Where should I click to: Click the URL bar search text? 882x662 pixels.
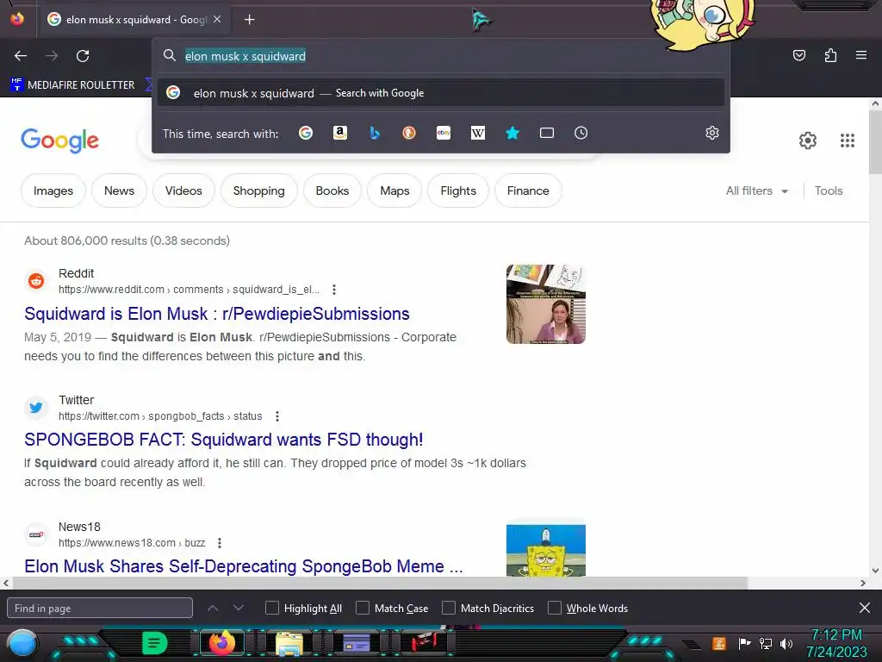245,56
